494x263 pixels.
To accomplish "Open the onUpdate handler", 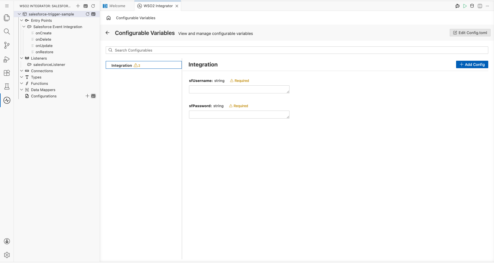I will click(x=44, y=46).
